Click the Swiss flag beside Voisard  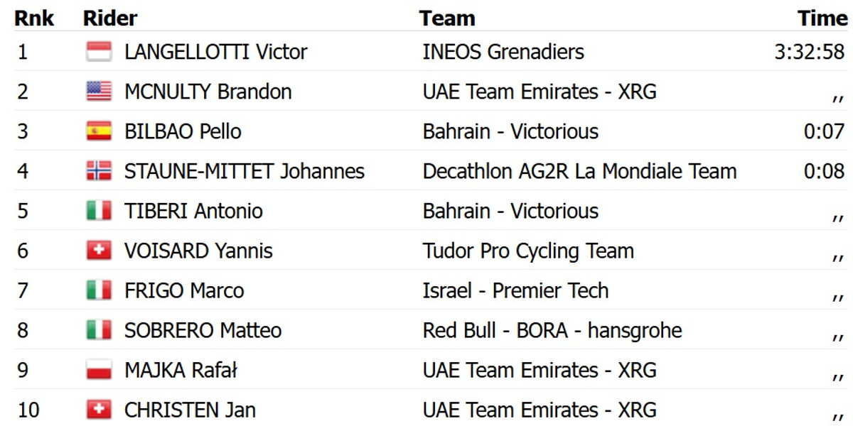[x=99, y=251]
